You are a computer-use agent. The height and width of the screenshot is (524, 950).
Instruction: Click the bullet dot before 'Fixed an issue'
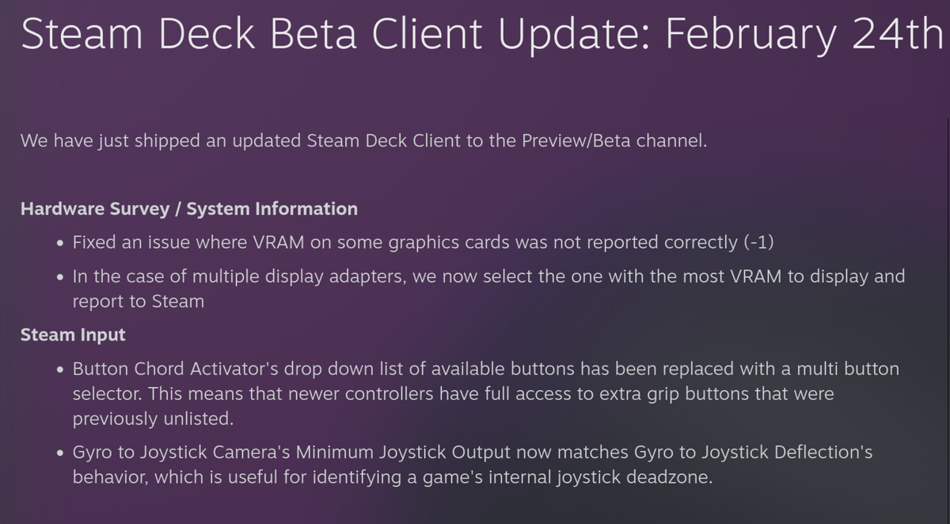point(61,244)
